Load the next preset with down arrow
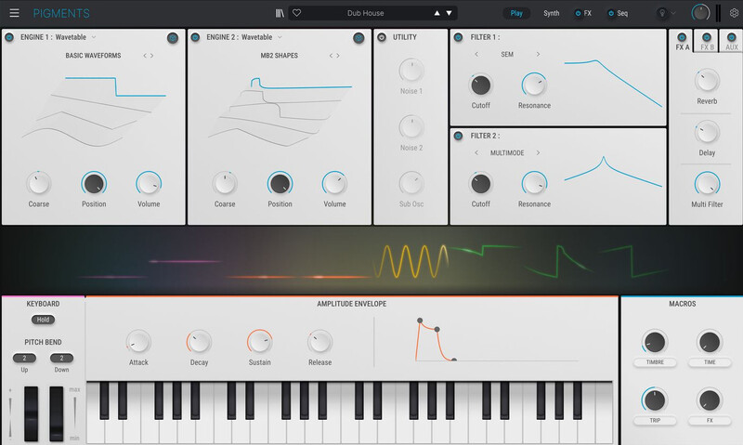 click(449, 13)
